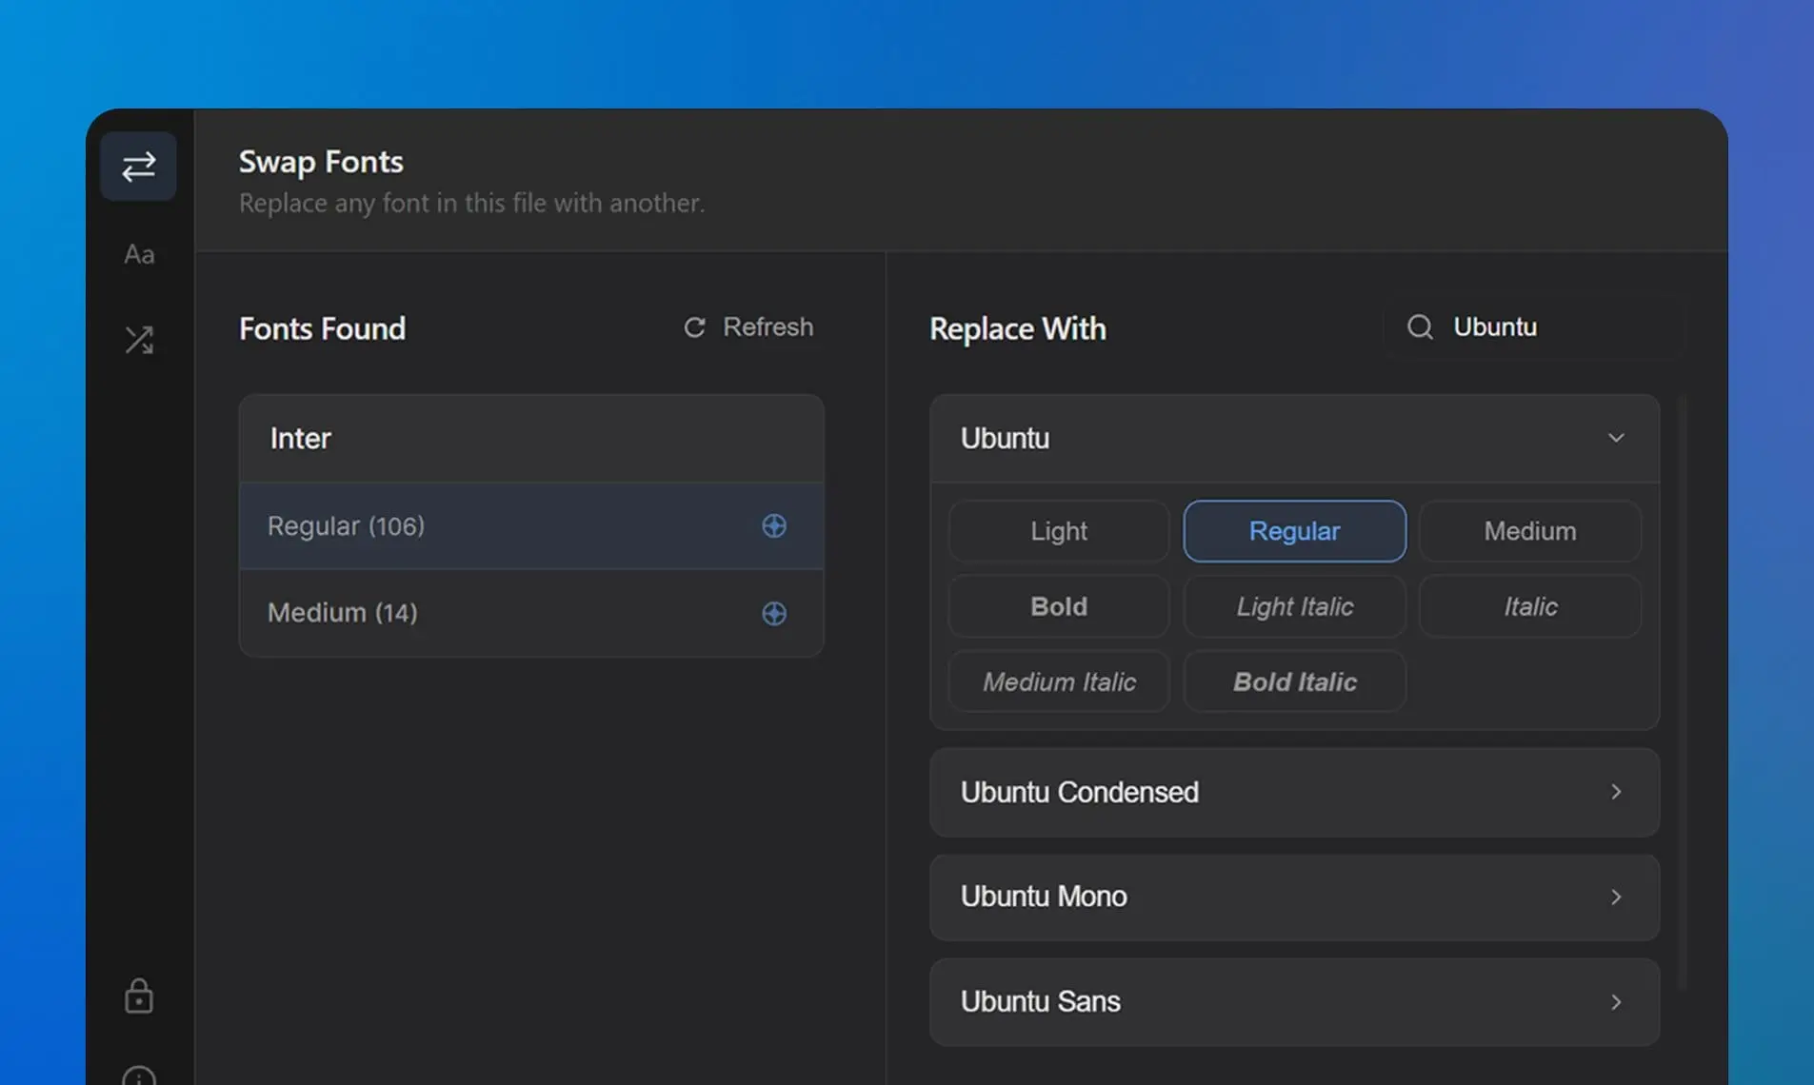The image size is (1814, 1085).
Task: Click the Replace With heading
Action: click(1018, 328)
